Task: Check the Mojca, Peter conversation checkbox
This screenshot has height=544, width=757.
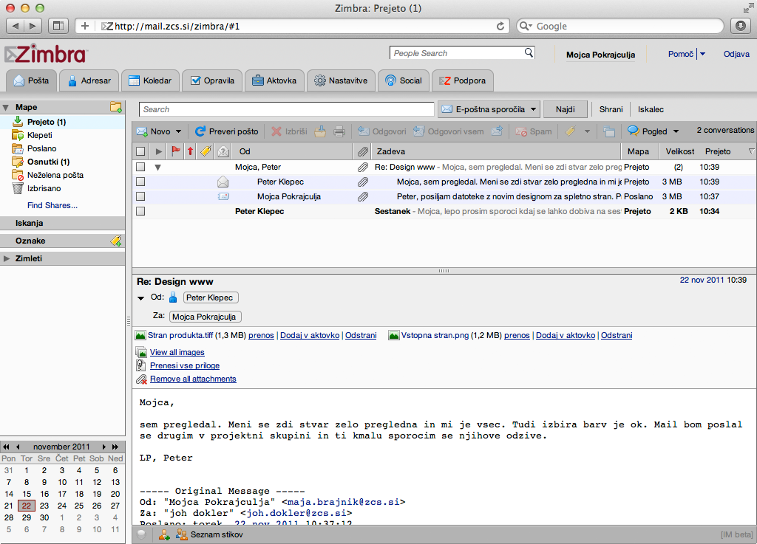Action: (x=140, y=167)
